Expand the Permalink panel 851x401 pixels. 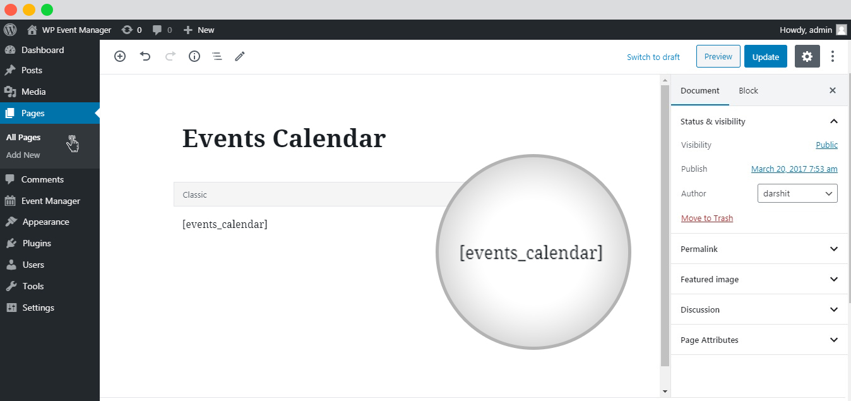click(759, 249)
